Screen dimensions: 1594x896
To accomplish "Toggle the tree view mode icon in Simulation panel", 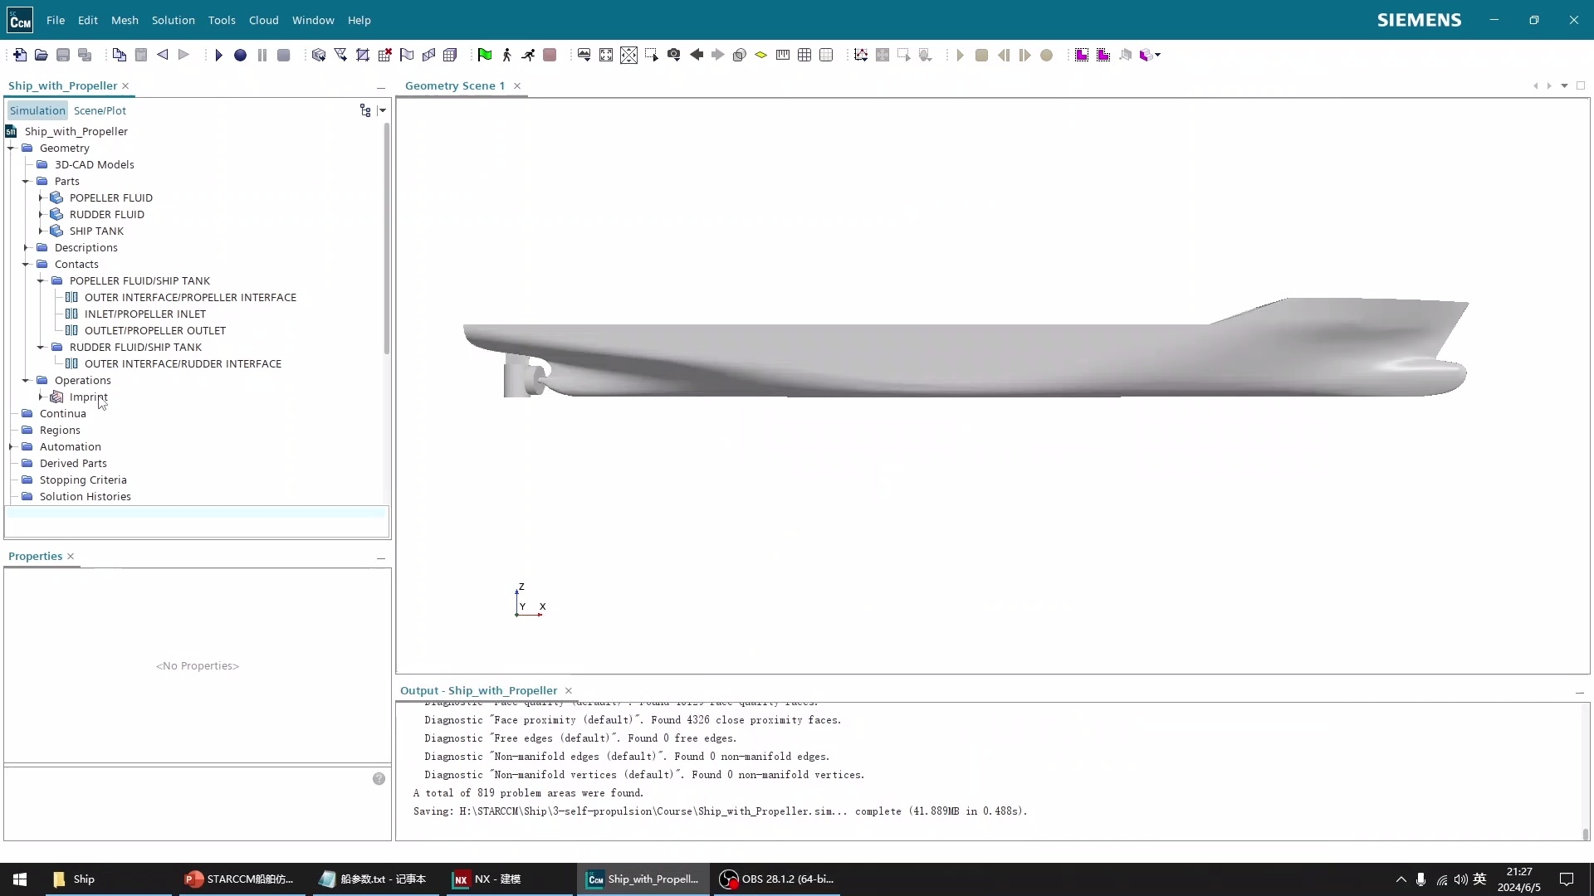I will tap(365, 110).
